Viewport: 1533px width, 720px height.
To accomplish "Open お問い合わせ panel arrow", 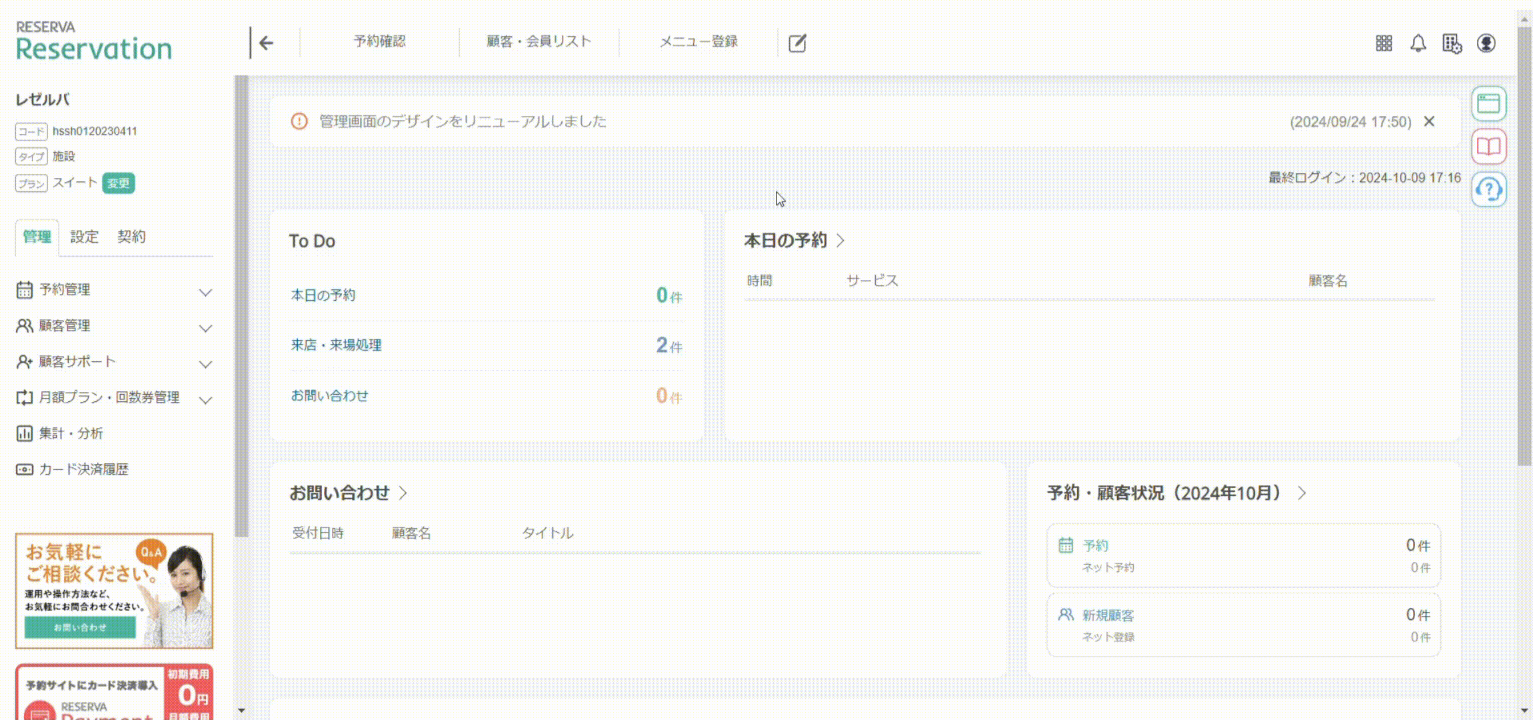I will 403,493.
